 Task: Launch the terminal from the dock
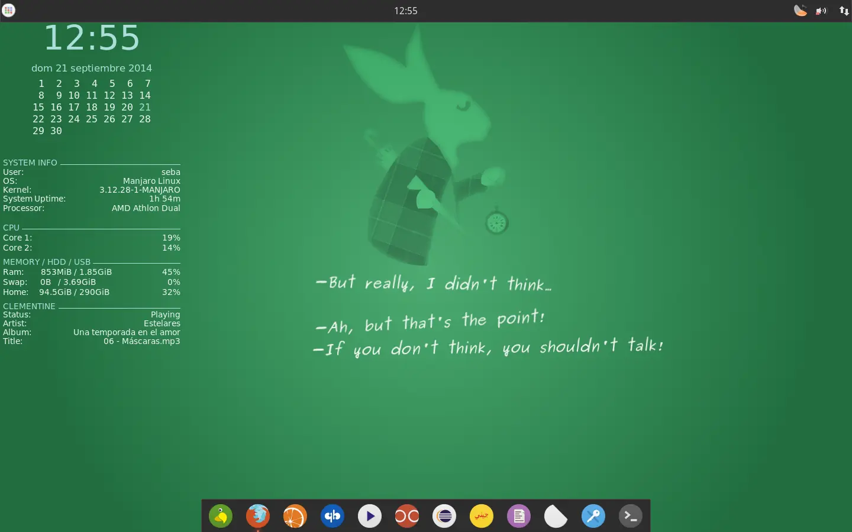(x=631, y=516)
